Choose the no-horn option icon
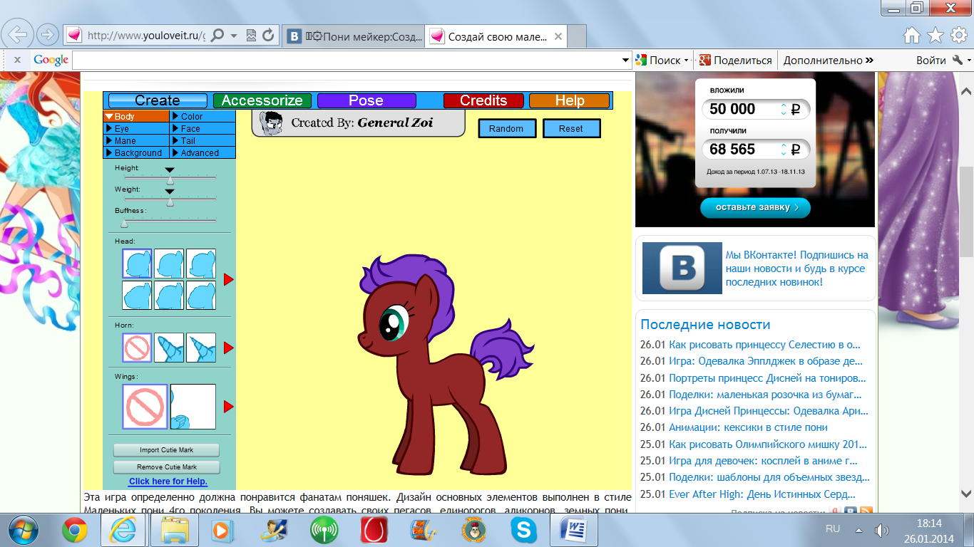Screen dimensions: 974x547 [137, 348]
